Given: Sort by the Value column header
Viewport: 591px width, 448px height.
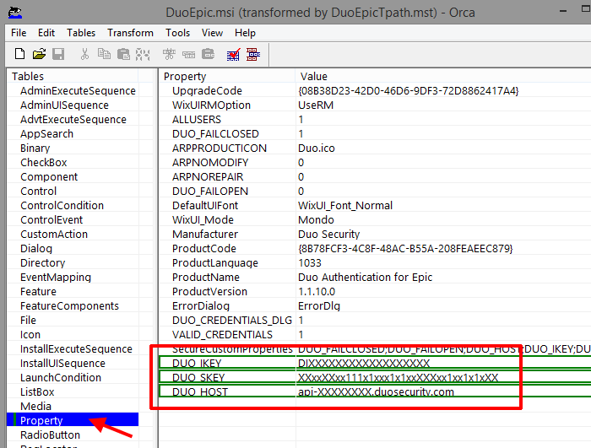Looking at the screenshot, I should click(x=443, y=76).
